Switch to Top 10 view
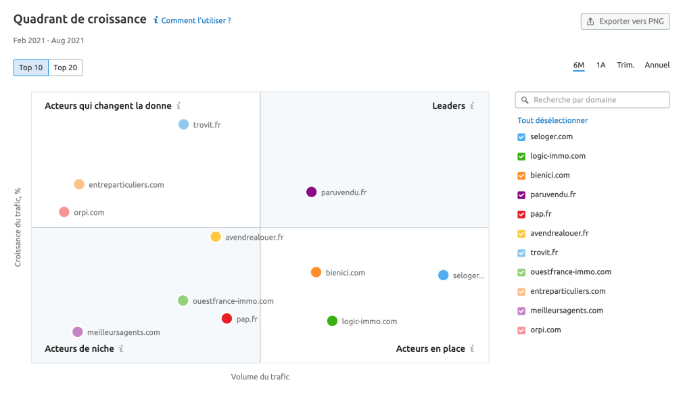Viewport: 683px width, 393px height. coord(31,68)
